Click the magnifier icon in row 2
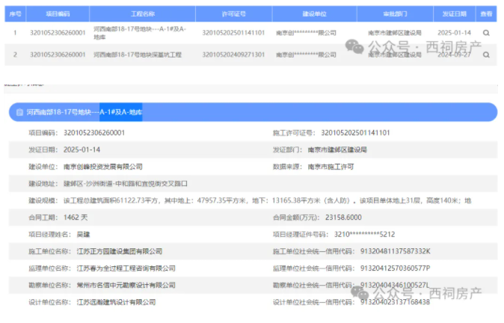 coord(486,55)
